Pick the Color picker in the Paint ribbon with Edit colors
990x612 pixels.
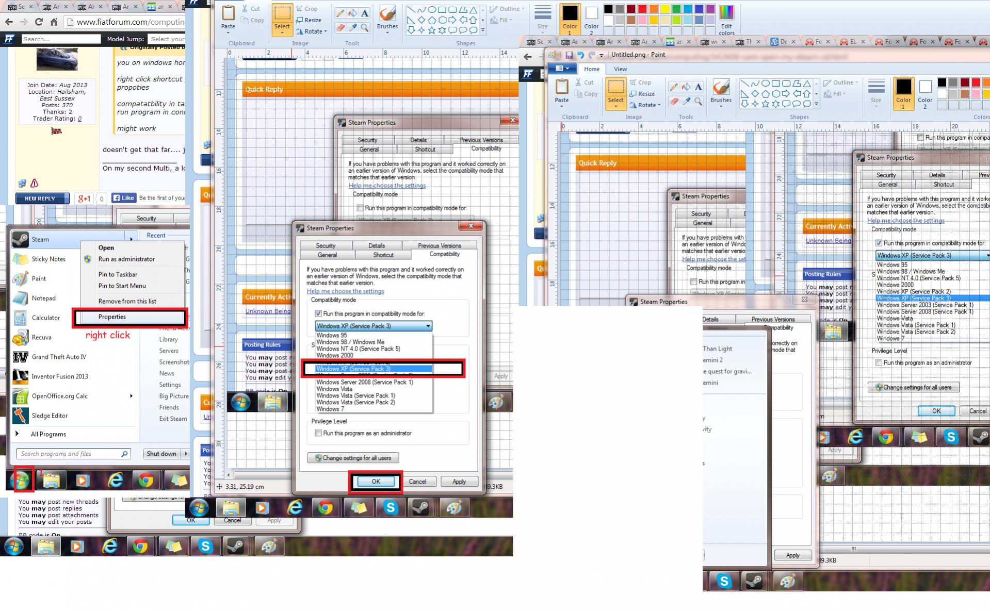(352, 28)
